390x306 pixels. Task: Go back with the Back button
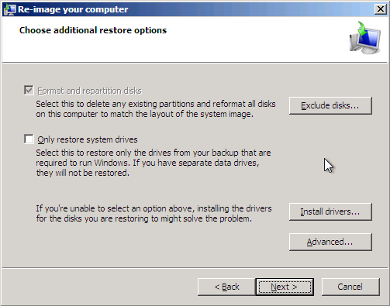(226, 287)
